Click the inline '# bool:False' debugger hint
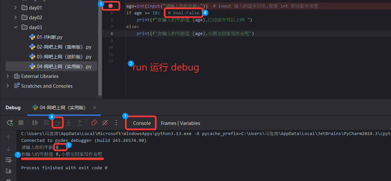This screenshot has width=391, height=181. click(183, 13)
